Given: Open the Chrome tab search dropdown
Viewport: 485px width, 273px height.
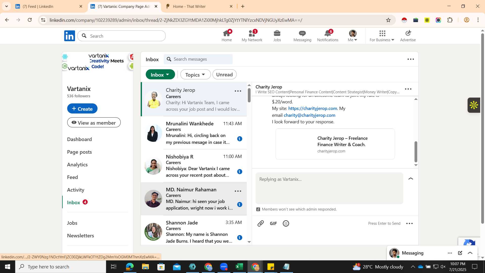Looking at the screenshot, I should coord(7,6).
